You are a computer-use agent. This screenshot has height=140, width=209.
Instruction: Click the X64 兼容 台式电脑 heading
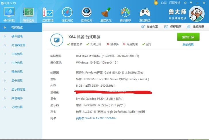point(84,37)
